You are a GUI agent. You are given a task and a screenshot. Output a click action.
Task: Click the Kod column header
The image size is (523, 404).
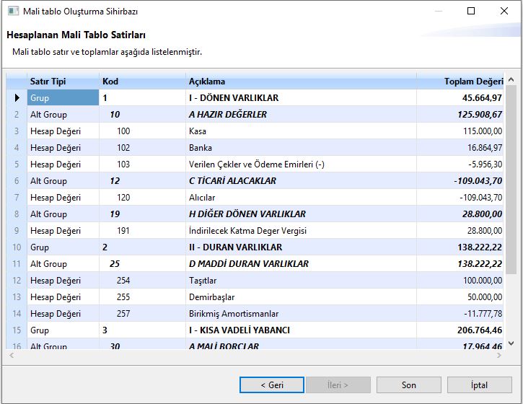[141, 82]
